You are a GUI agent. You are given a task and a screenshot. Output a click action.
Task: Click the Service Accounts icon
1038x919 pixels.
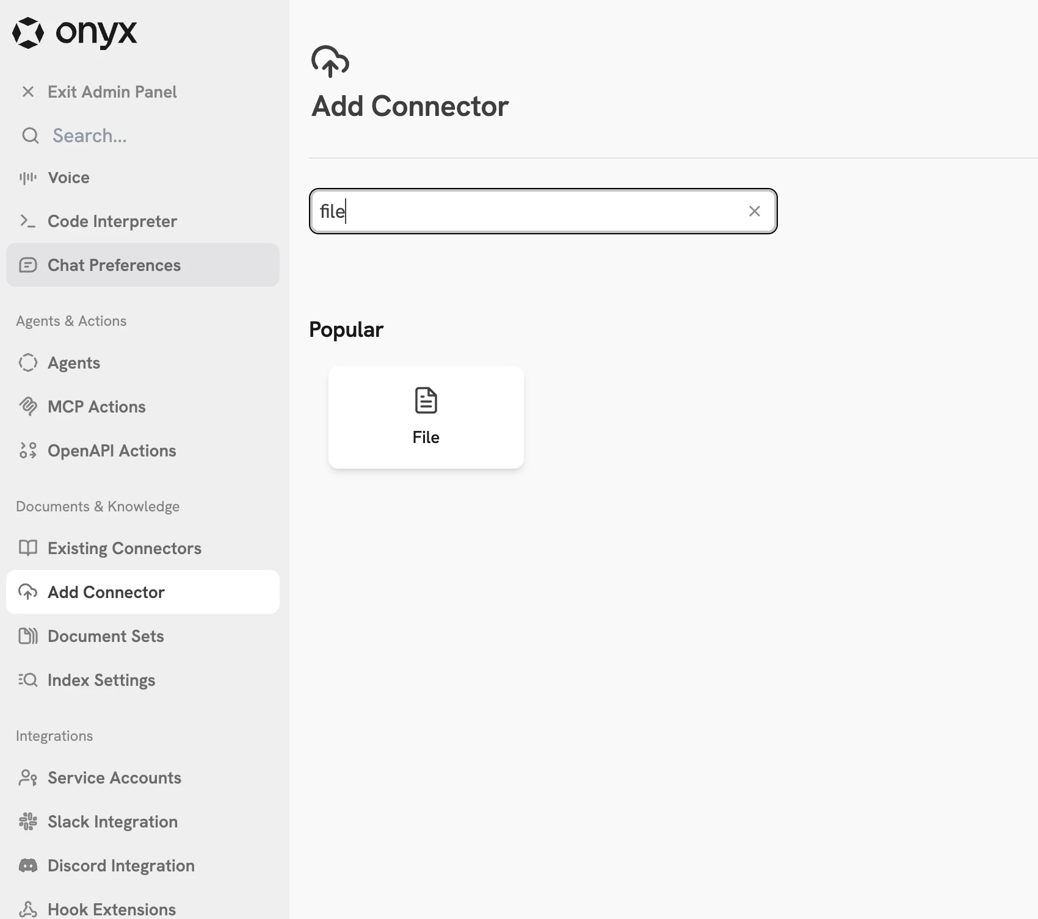(x=28, y=777)
